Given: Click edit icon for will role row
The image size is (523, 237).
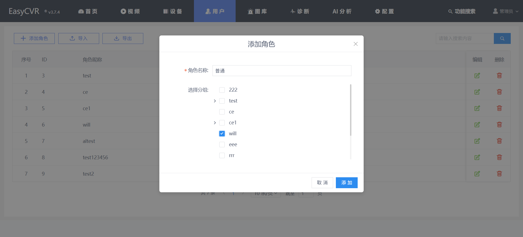Looking at the screenshot, I should [477, 125].
